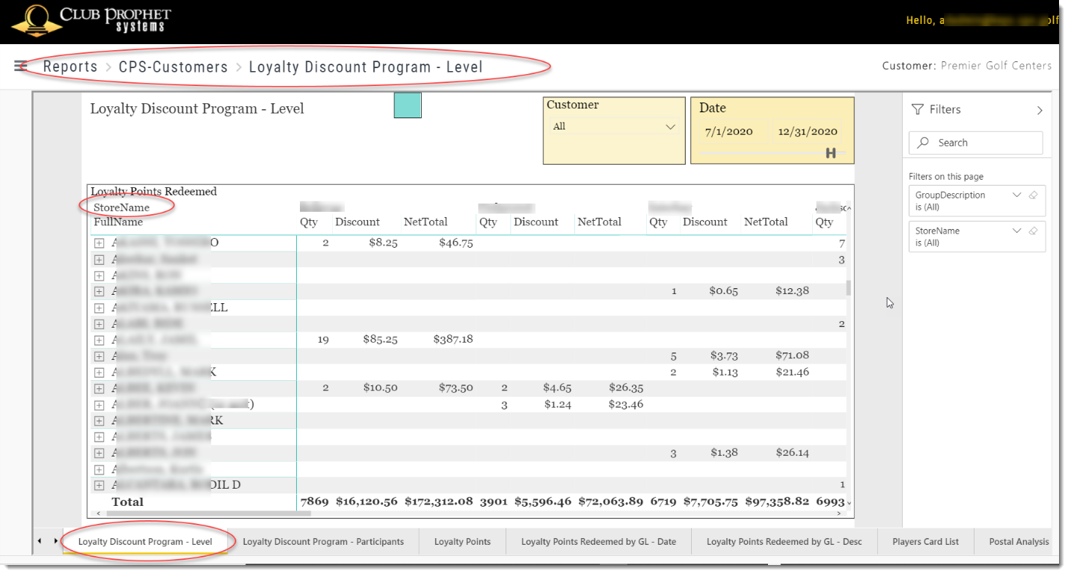
Task: Expand the row with $1.13 discount
Action: (99, 373)
